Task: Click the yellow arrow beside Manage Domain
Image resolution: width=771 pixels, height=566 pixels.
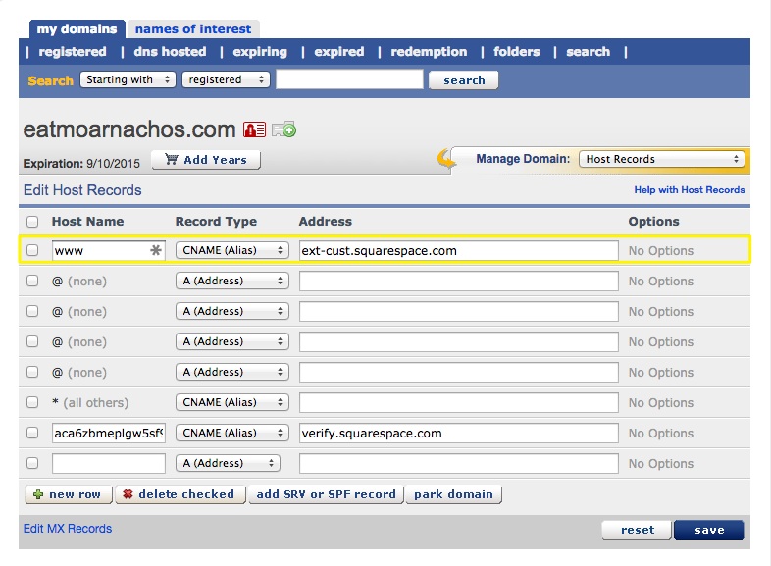Action: click(x=447, y=159)
